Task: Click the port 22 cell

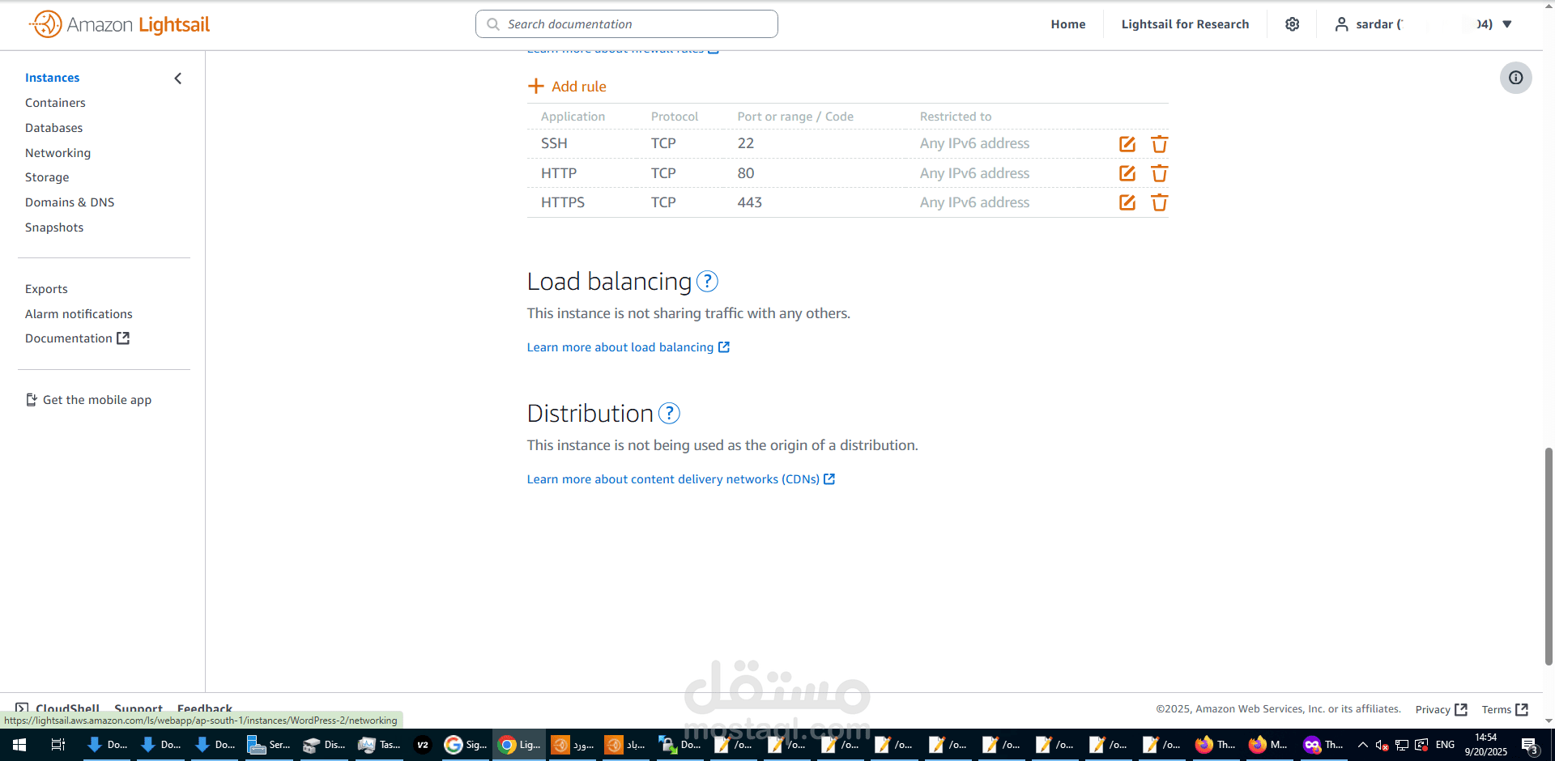Action: click(x=745, y=143)
